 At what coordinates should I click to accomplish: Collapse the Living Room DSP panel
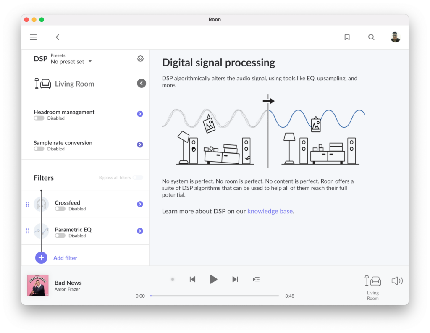(x=142, y=84)
